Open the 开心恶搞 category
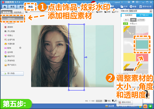 tap(9, 31)
